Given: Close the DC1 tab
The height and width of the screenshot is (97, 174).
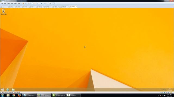Looking at the screenshot, I should [14, 7].
